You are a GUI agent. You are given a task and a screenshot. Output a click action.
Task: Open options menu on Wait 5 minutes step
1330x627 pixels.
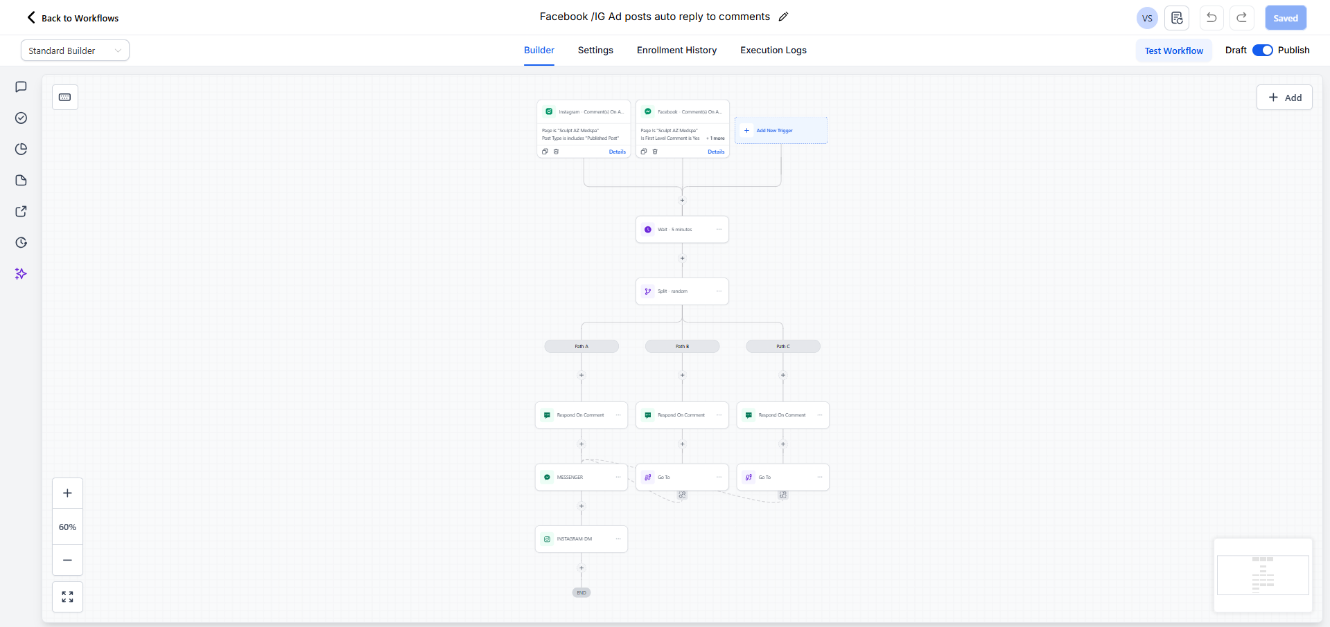(719, 230)
